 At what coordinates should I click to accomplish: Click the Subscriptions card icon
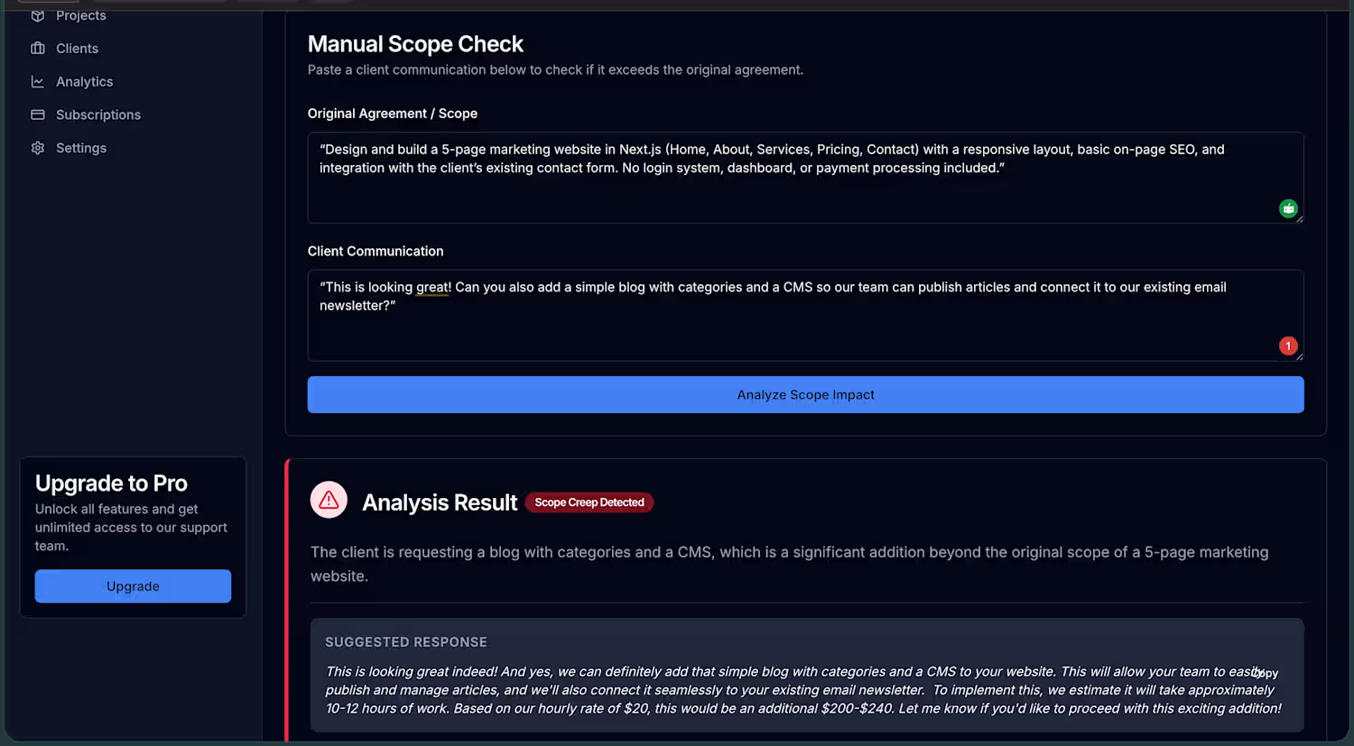(x=38, y=115)
